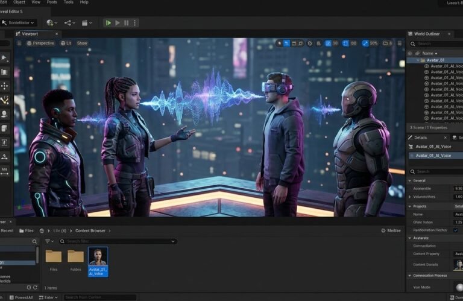The image size is (463, 301).
Task: Collapse the Avatar_01 folder in outliner
Action: [x=418, y=60]
